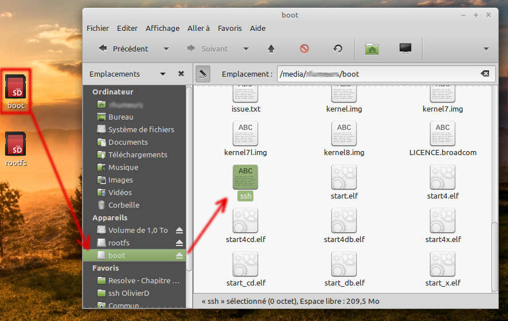Click the Up to parent folder arrow
The image size is (508, 321).
pyautogui.click(x=271, y=49)
